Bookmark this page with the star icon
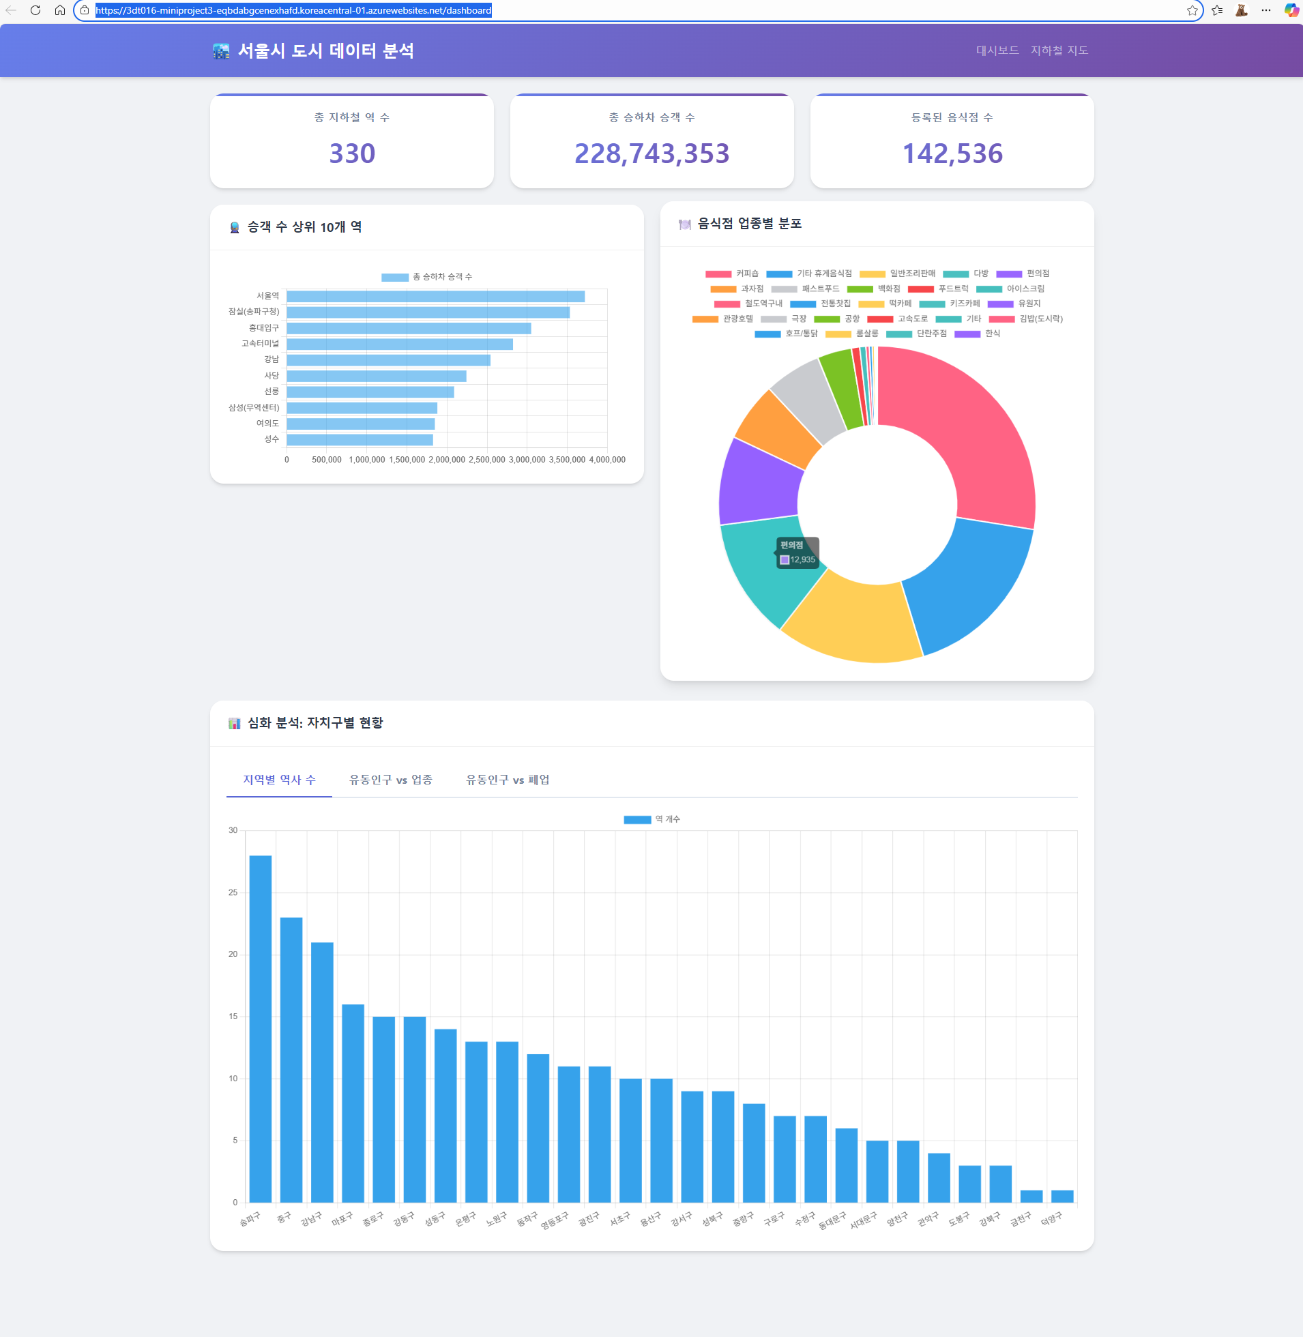 [x=1192, y=10]
